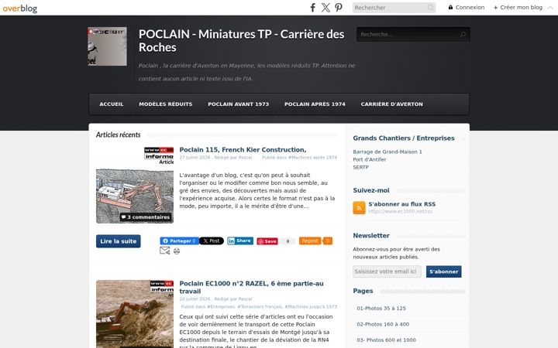Open Poclain avant 1973 menu
Image resolution: width=558 pixels, height=348 pixels.
[x=239, y=104]
